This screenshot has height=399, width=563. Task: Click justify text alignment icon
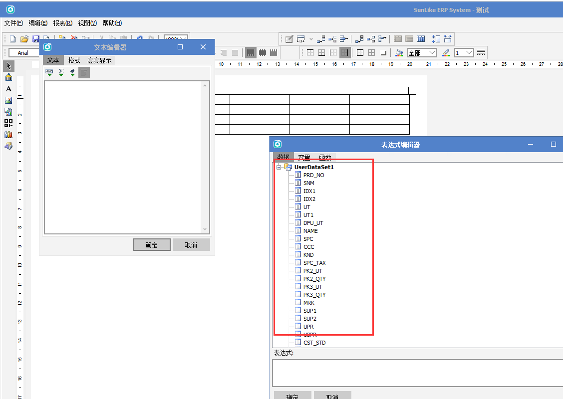coord(235,53)
